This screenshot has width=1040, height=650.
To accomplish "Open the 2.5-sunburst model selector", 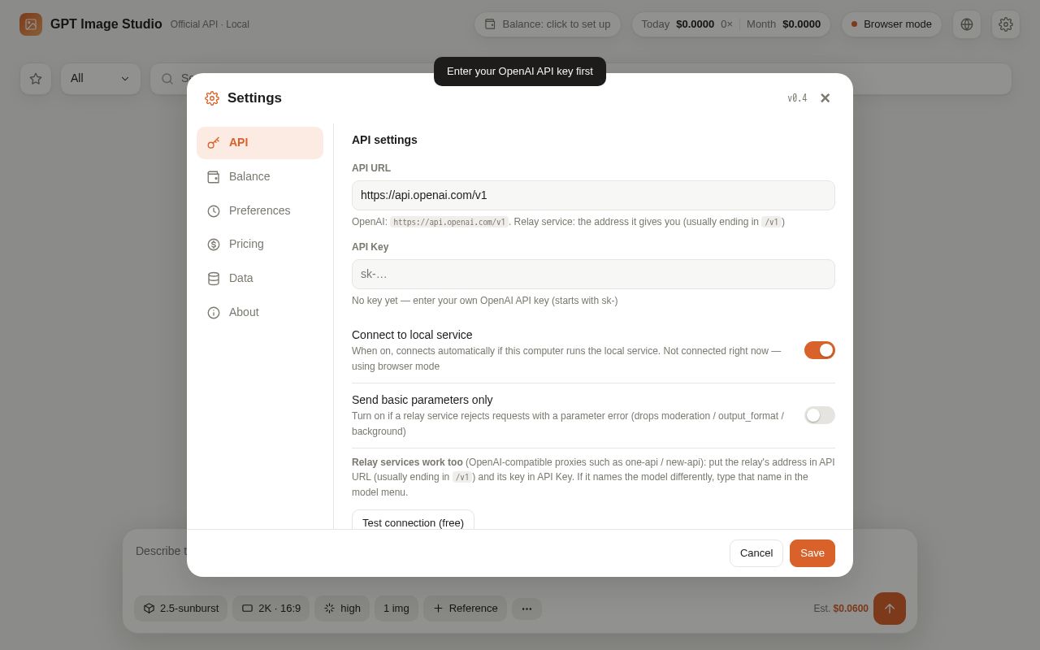I will pos(180,609).
